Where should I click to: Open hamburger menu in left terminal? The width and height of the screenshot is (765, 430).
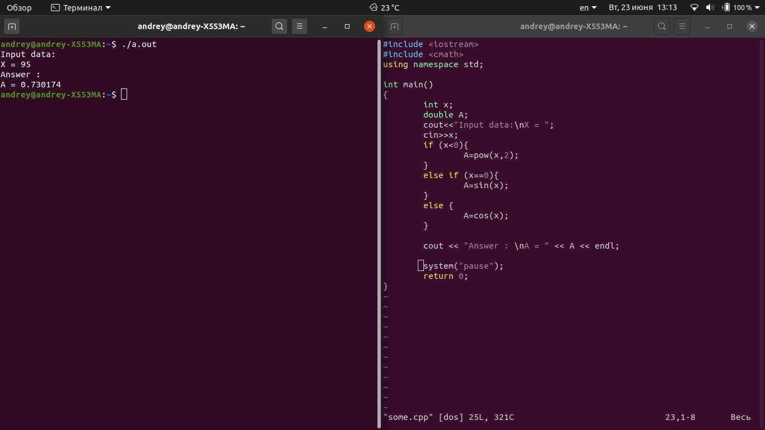click(300, 26)
